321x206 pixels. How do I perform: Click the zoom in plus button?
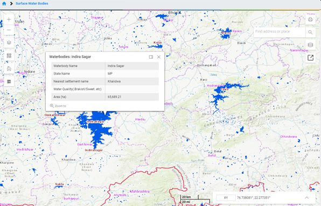(x=9, y=19)
